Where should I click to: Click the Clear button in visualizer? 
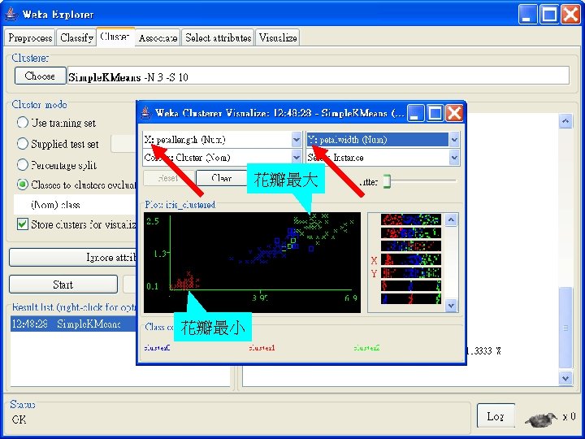point(222,178)
